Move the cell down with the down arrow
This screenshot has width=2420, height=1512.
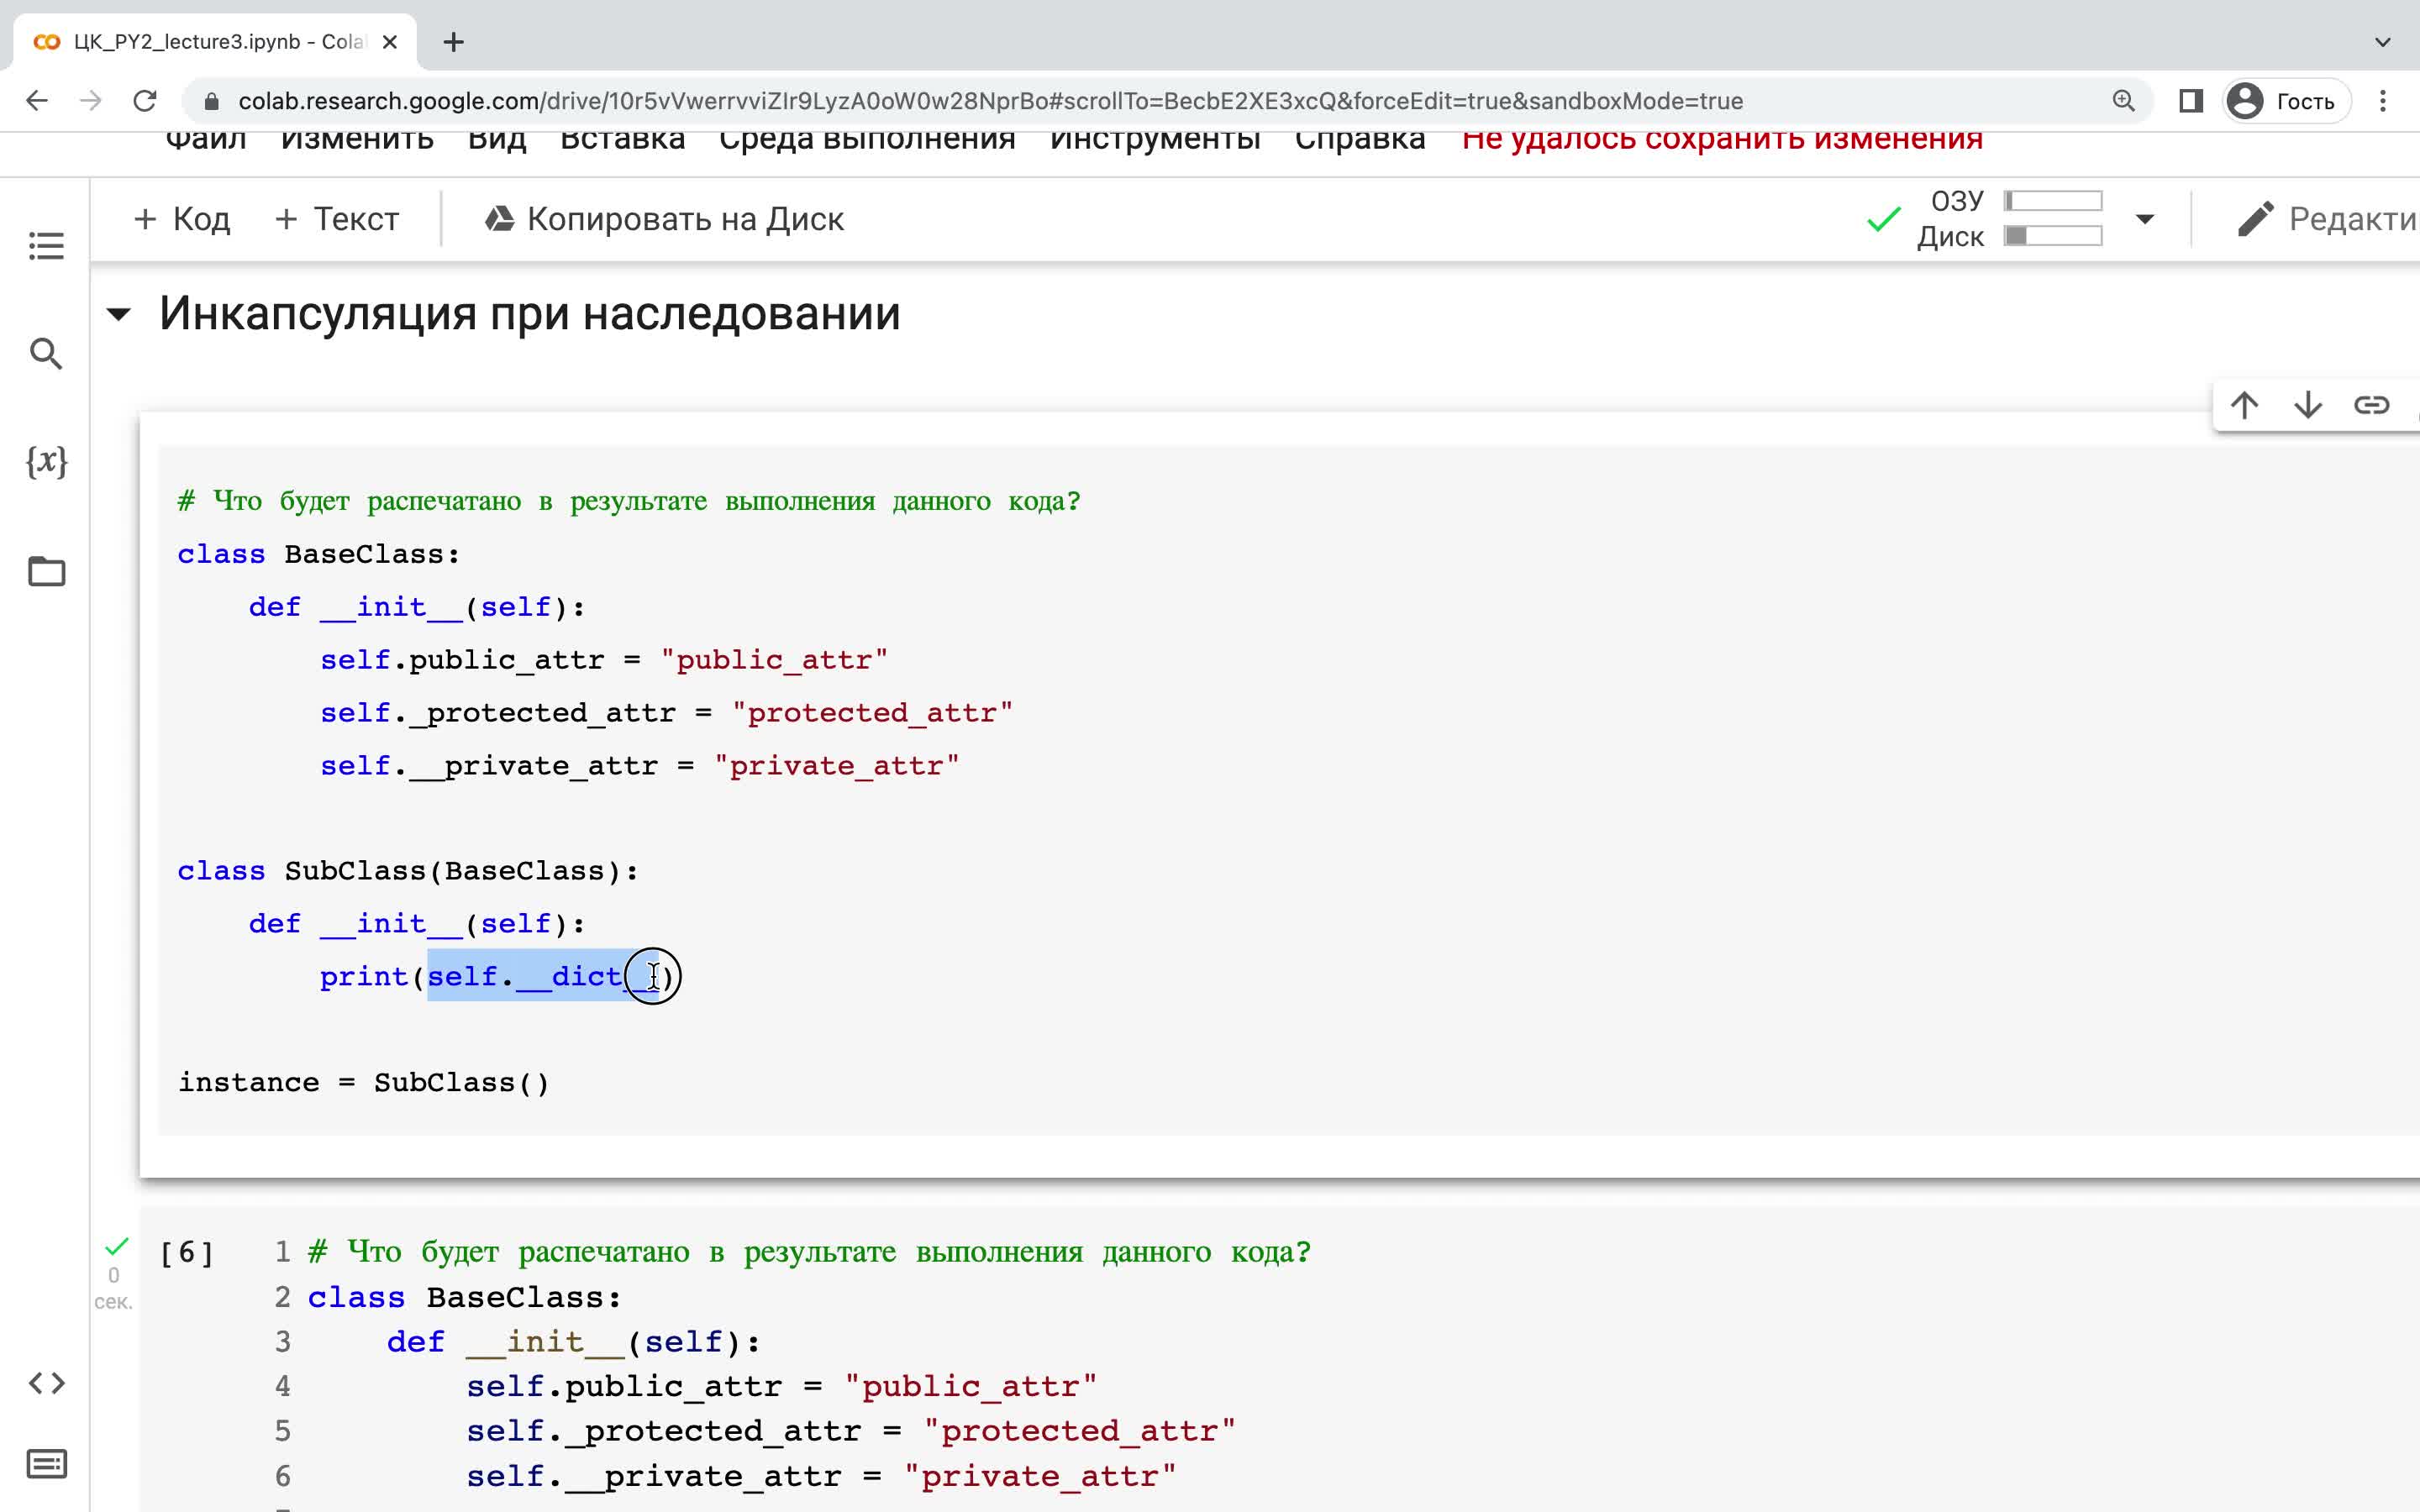[2308, 405]
